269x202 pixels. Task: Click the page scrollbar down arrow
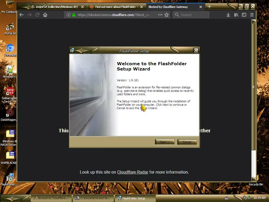(x=254, y=179)
